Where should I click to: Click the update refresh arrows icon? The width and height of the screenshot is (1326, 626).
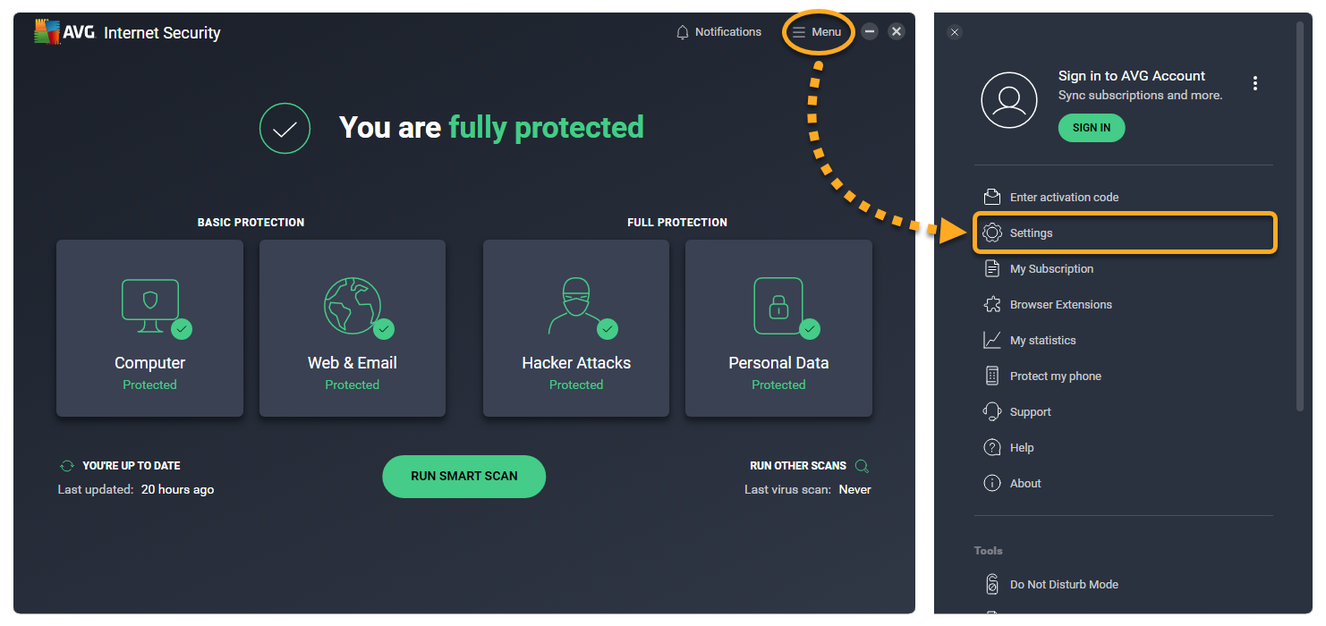66,466
